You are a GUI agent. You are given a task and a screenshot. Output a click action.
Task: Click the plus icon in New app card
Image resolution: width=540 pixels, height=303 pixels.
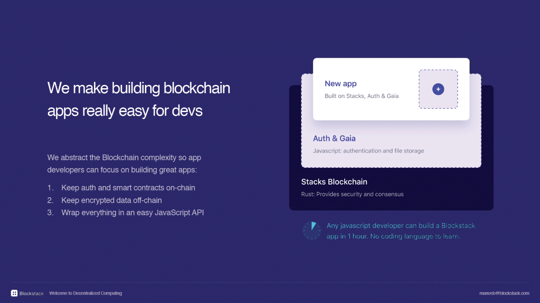tap(438, 89)
